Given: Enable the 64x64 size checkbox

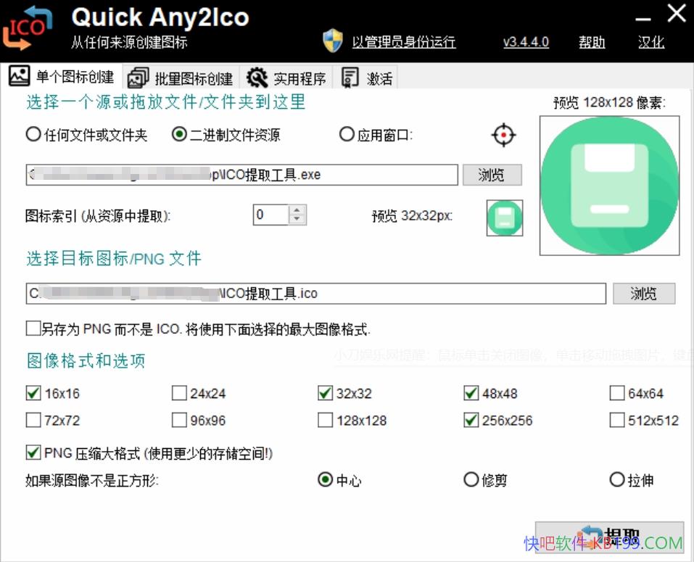Looking at the screenshot, I should point(617,394).
